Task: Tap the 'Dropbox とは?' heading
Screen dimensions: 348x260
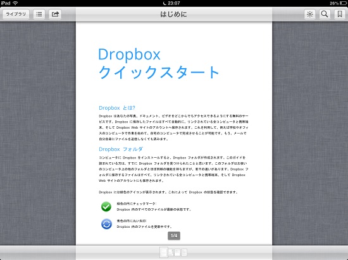Action: click(117, 108)
